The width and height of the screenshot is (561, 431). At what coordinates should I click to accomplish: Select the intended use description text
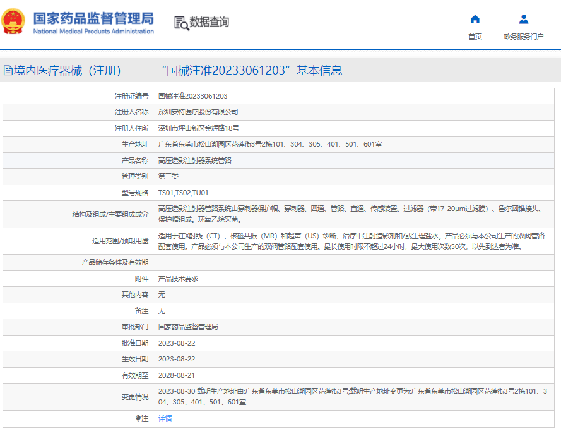point(351,241)
